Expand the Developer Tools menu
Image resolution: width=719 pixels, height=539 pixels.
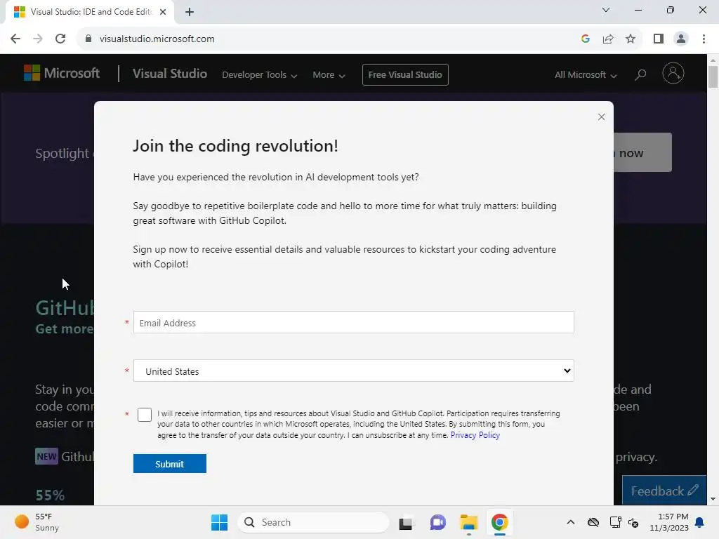260,74
